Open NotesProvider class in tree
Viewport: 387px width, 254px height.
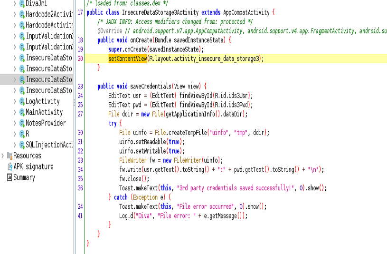pyautogui.click(x=46, y=123)
